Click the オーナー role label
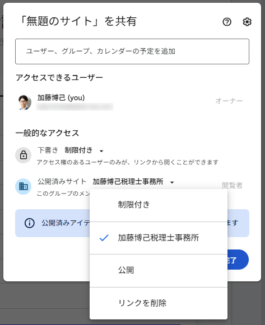The height and width of the screenshot is (325, 265). (229, 101)
